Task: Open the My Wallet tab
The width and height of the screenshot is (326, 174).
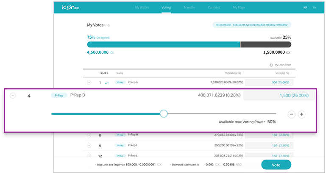Action: point(142,7)
